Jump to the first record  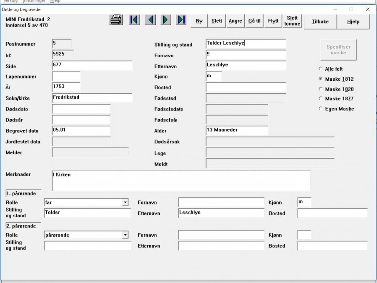tap(134, 20)
